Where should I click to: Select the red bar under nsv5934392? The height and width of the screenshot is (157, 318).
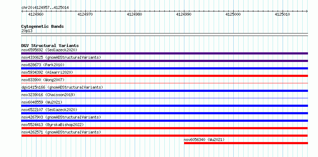pos(164,76)
